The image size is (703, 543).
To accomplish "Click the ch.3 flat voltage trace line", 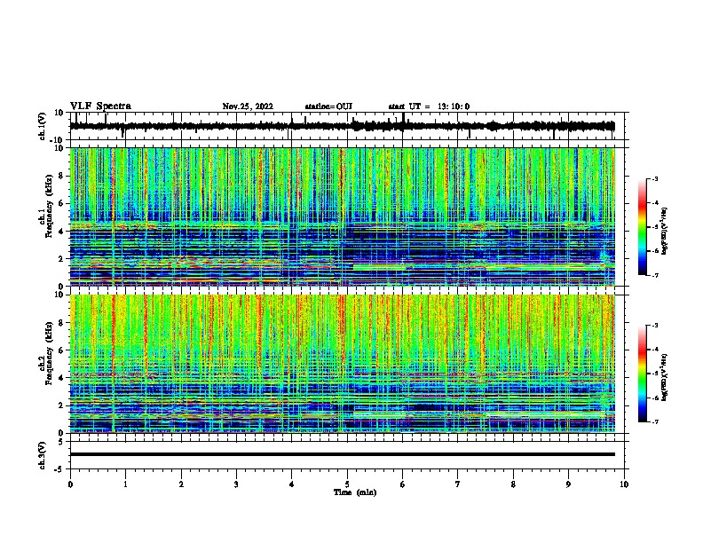I will (x=343, y=454).
